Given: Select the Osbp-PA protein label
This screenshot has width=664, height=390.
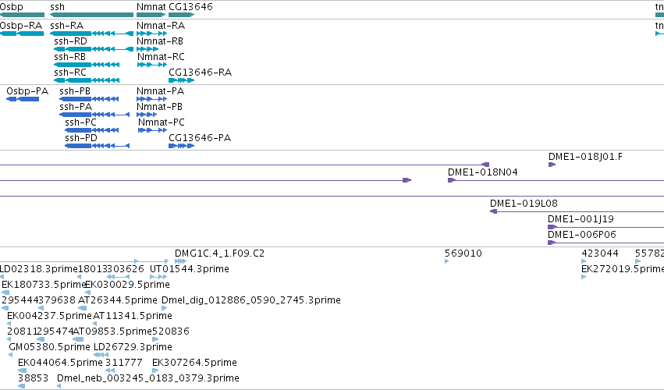Looking at the screenshot, I should [27, 91].
